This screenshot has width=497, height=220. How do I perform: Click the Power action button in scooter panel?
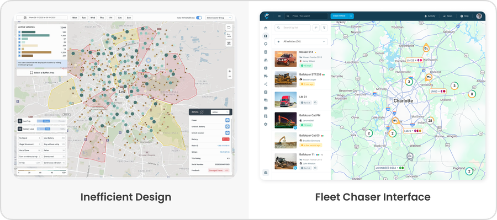coord(228,120)
